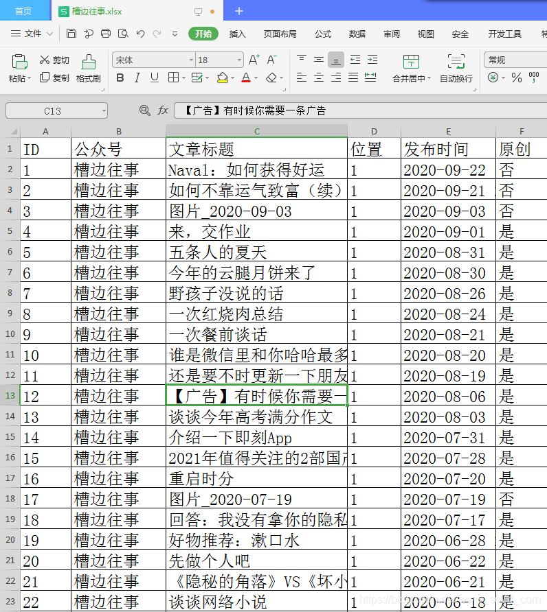Switch to the 审阅 ribbon tab
The image size is (547, 612).
tap(392, 34)
